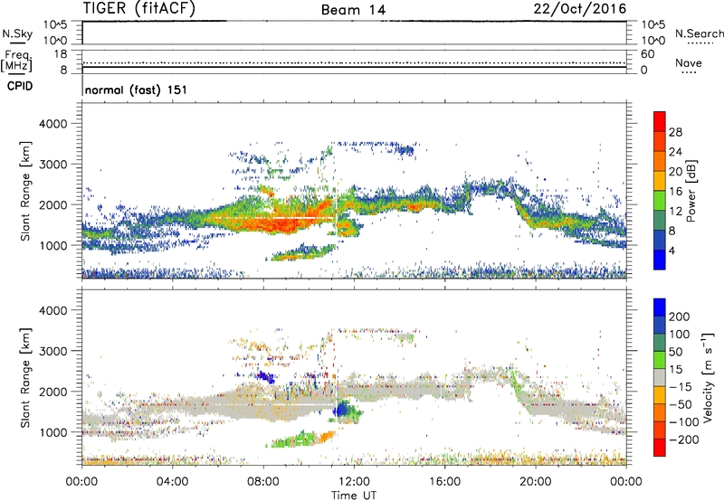724x501 pixels.
Task: Click the Time UT axis title
Action: 354,496
